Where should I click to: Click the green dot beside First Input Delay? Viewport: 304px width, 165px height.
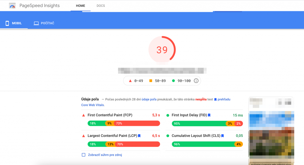click(x=168, y=115)
